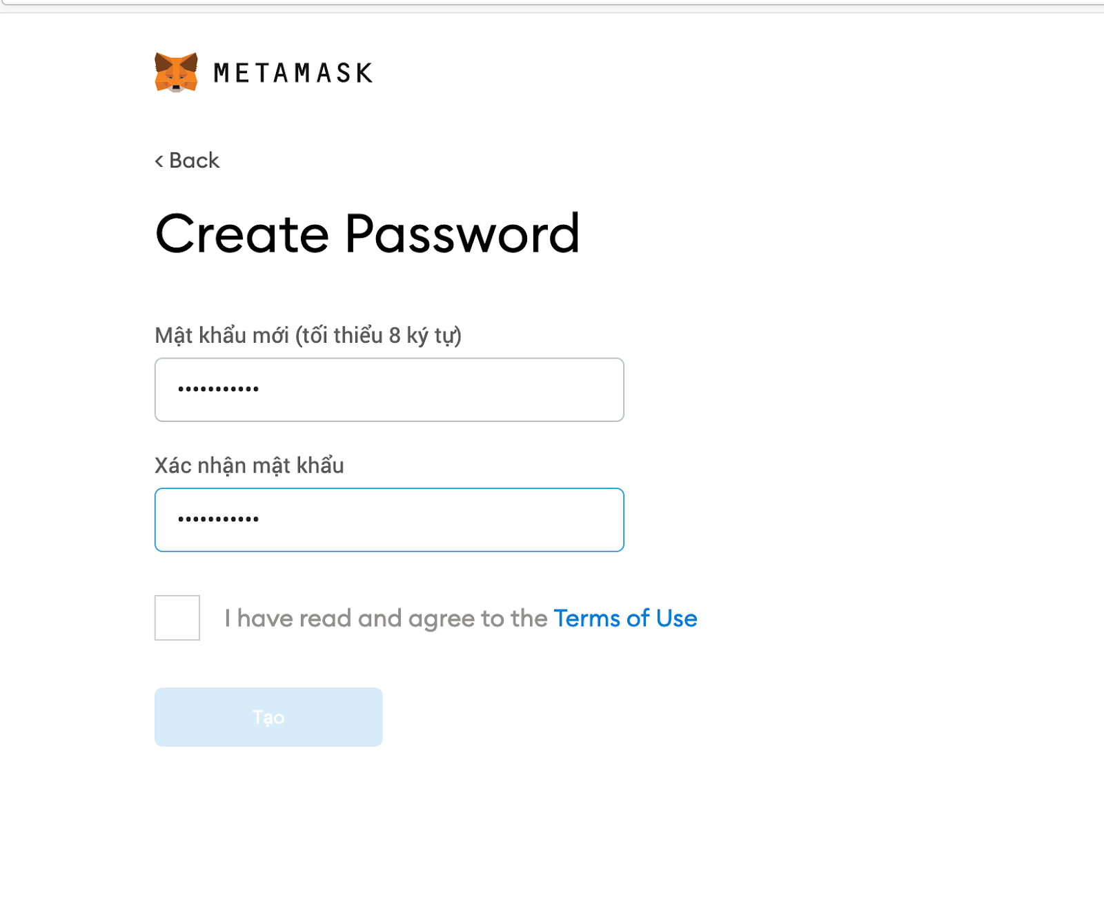Image resolution: width=1104 pixels, height=915 pixels.
Task: Click the word "Back" near the top
Action: (195, 161)
